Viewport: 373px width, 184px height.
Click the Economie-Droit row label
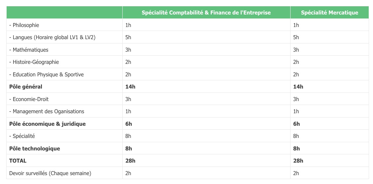[x=29, y=99]
